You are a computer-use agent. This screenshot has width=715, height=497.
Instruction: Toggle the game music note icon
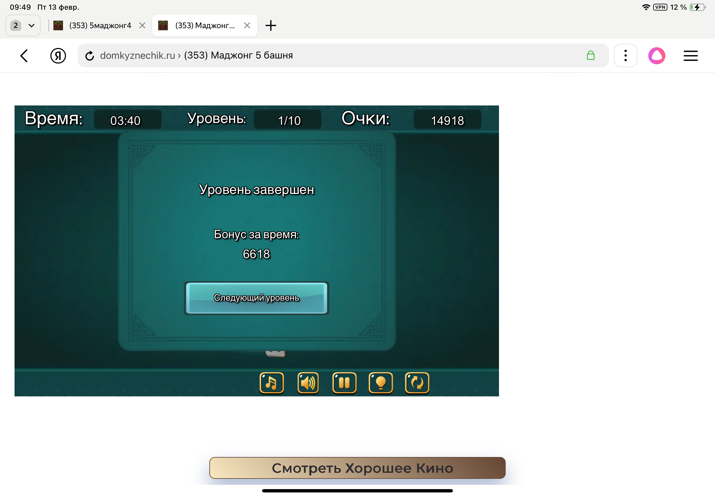click(x=271, y=383)
